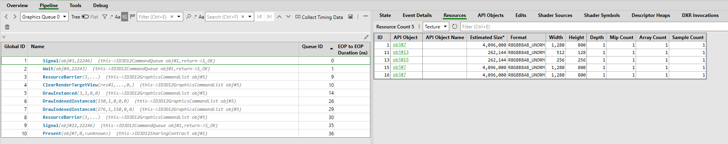The height and width of the screenshot is (144, 728).
Task: Go to the previous search match
Action: pyautogui.click(x=279, y=17)
